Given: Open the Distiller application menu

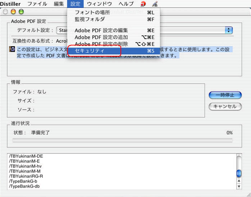Looking at the screenshot, I should click(x=10, y=4).
